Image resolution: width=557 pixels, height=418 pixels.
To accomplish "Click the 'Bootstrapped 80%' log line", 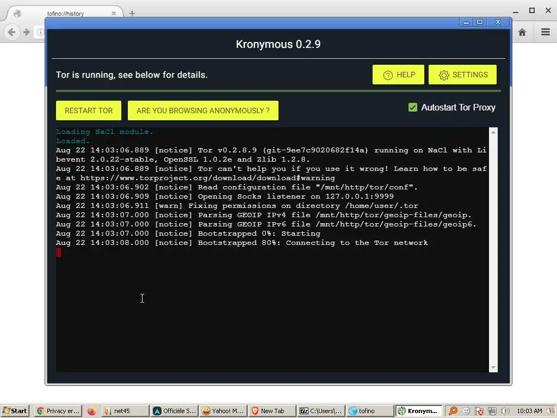I will click(x=242, y=243).
